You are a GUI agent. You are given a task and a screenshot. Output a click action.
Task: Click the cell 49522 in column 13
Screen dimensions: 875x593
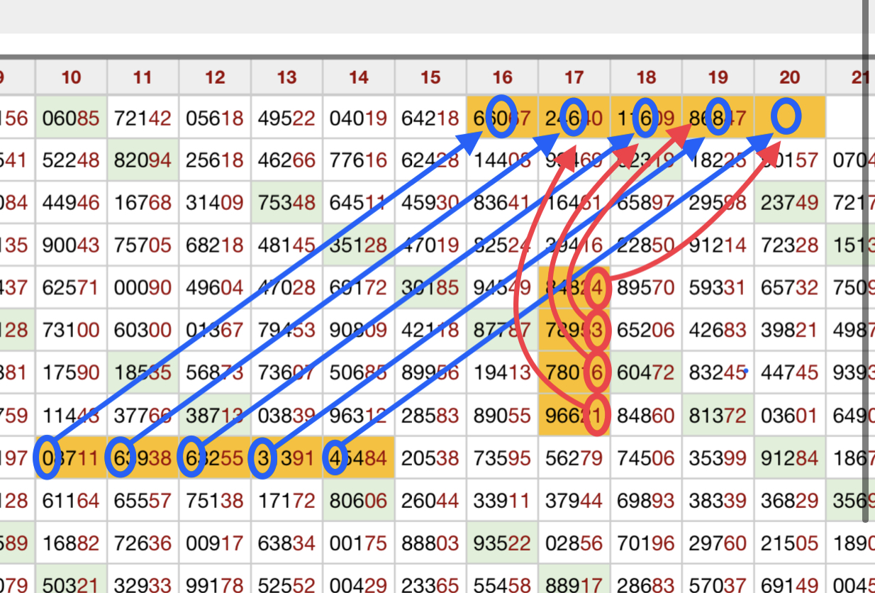tap(286, 118)
